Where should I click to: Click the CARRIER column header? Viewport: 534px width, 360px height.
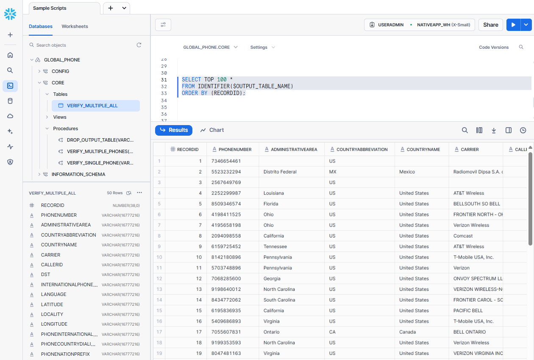click(x=476, y=149)
